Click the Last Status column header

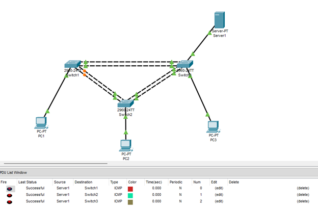point(28,181)
